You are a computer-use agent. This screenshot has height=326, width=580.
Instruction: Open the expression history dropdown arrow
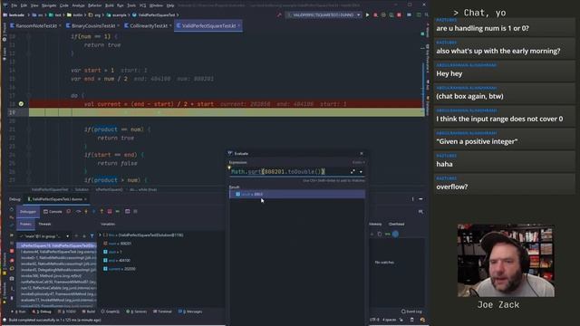point(361,171)
